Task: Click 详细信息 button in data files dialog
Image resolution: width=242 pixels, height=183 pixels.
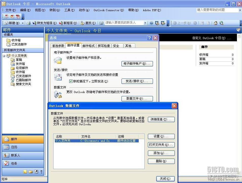Action: [x=161, y=119]
